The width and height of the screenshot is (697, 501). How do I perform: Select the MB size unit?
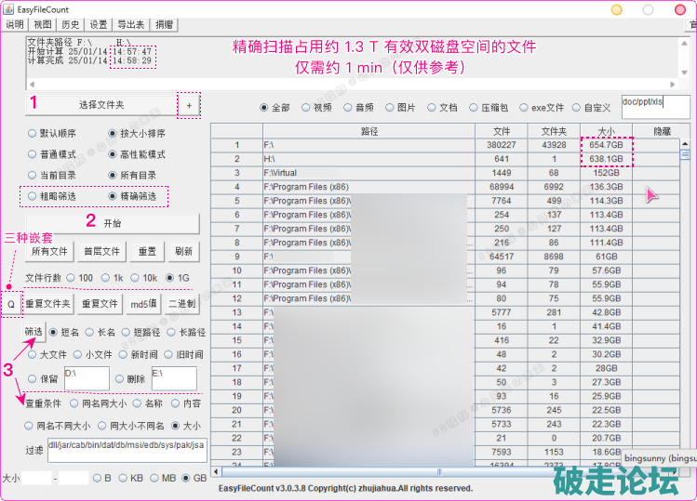point(154,478)
